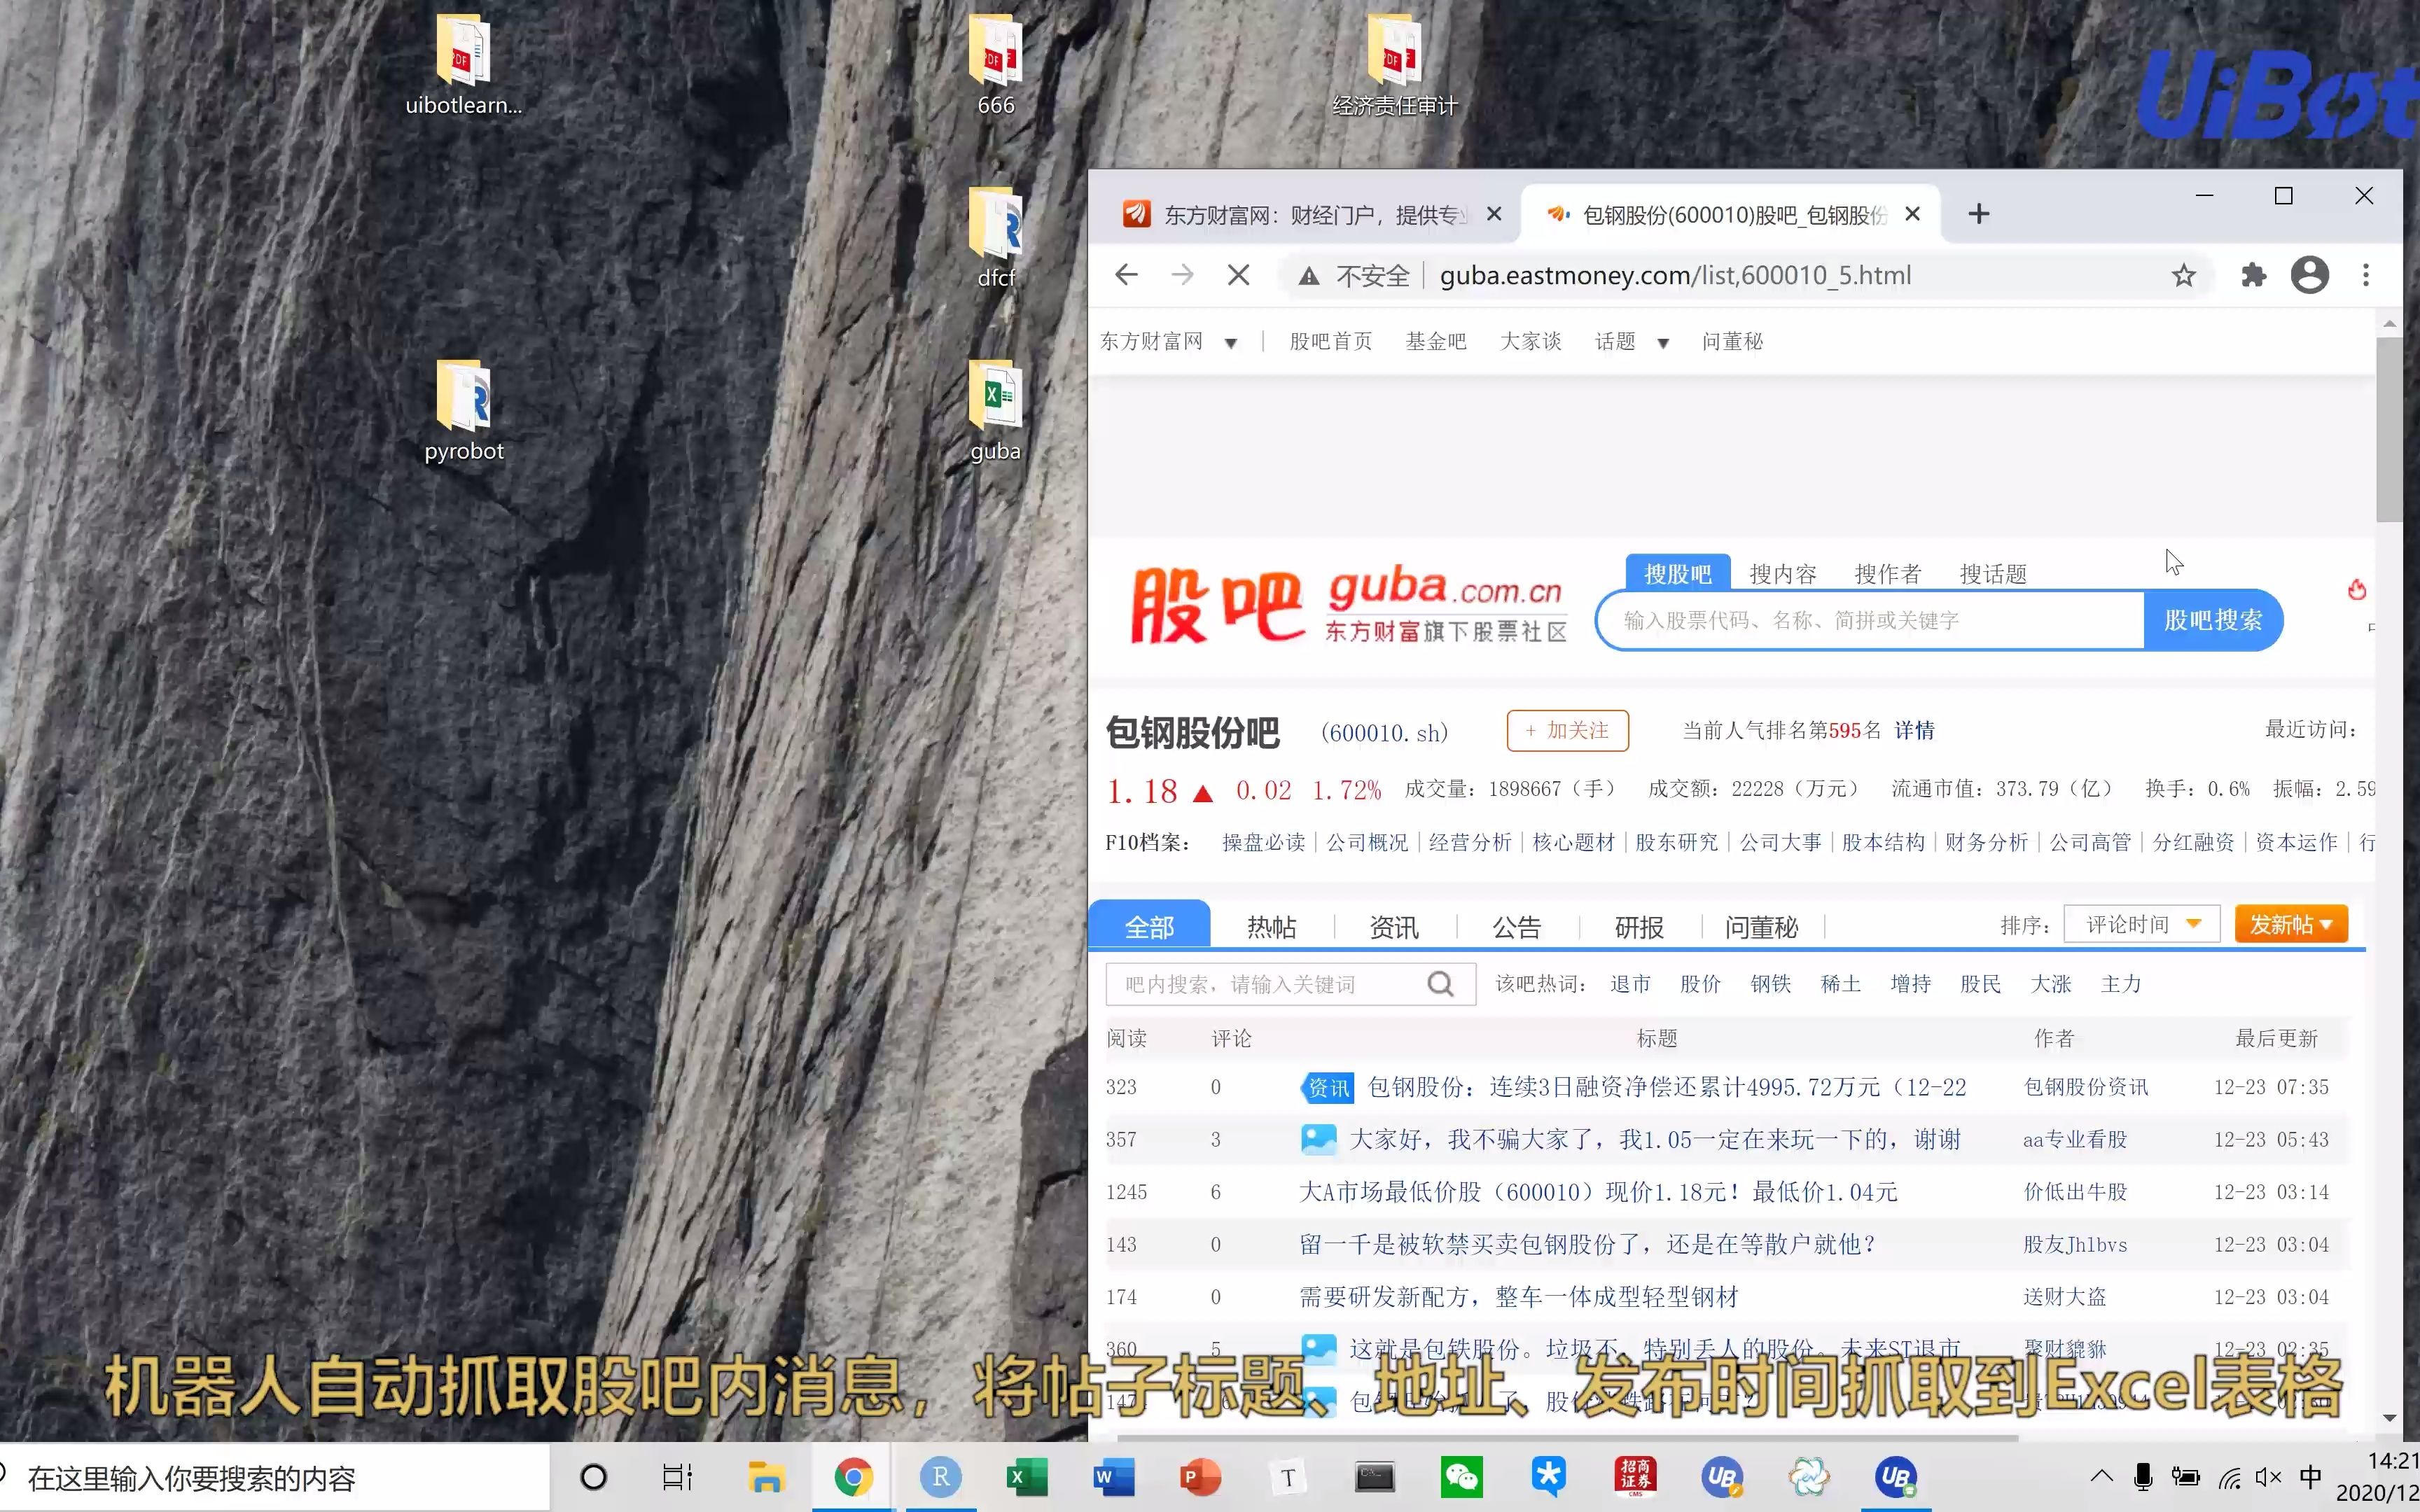The height and width of the screenshot is (1512, 2420).
Task: Open the 评论时间 sort dropdown
Action: coord(2142,924)
